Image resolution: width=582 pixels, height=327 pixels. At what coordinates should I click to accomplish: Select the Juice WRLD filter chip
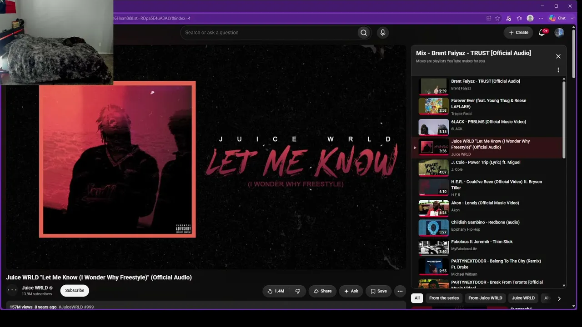523,298
